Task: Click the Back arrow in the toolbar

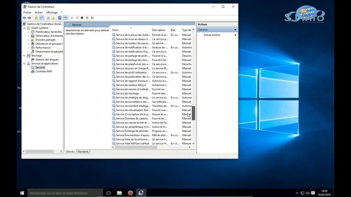Action: (24, 18)
